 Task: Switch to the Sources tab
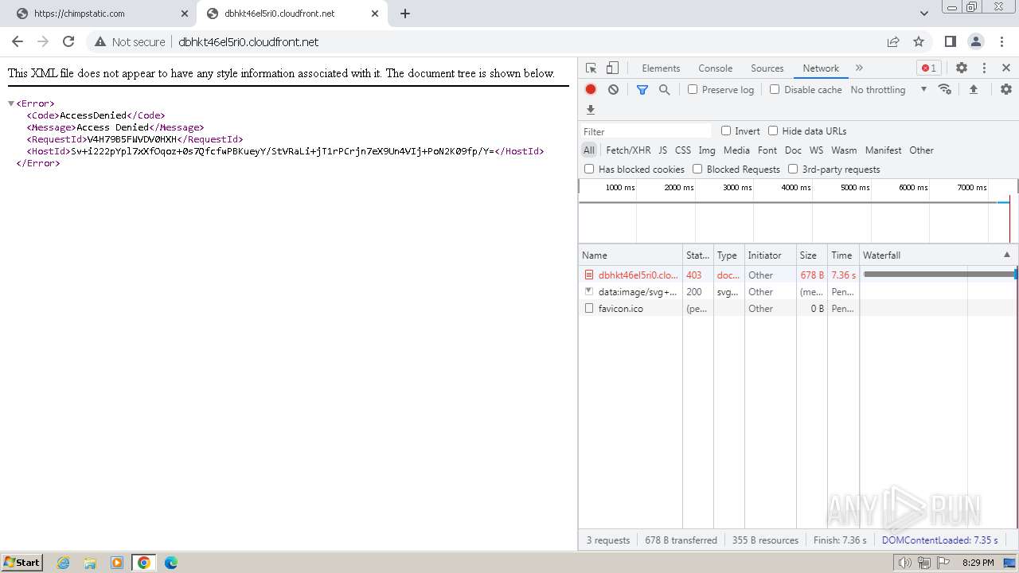(767, 68)
